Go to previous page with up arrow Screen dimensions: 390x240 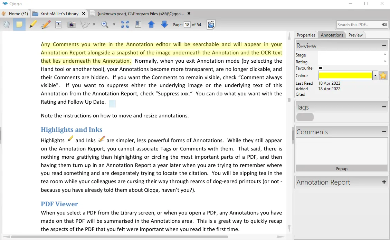(151, 24)
